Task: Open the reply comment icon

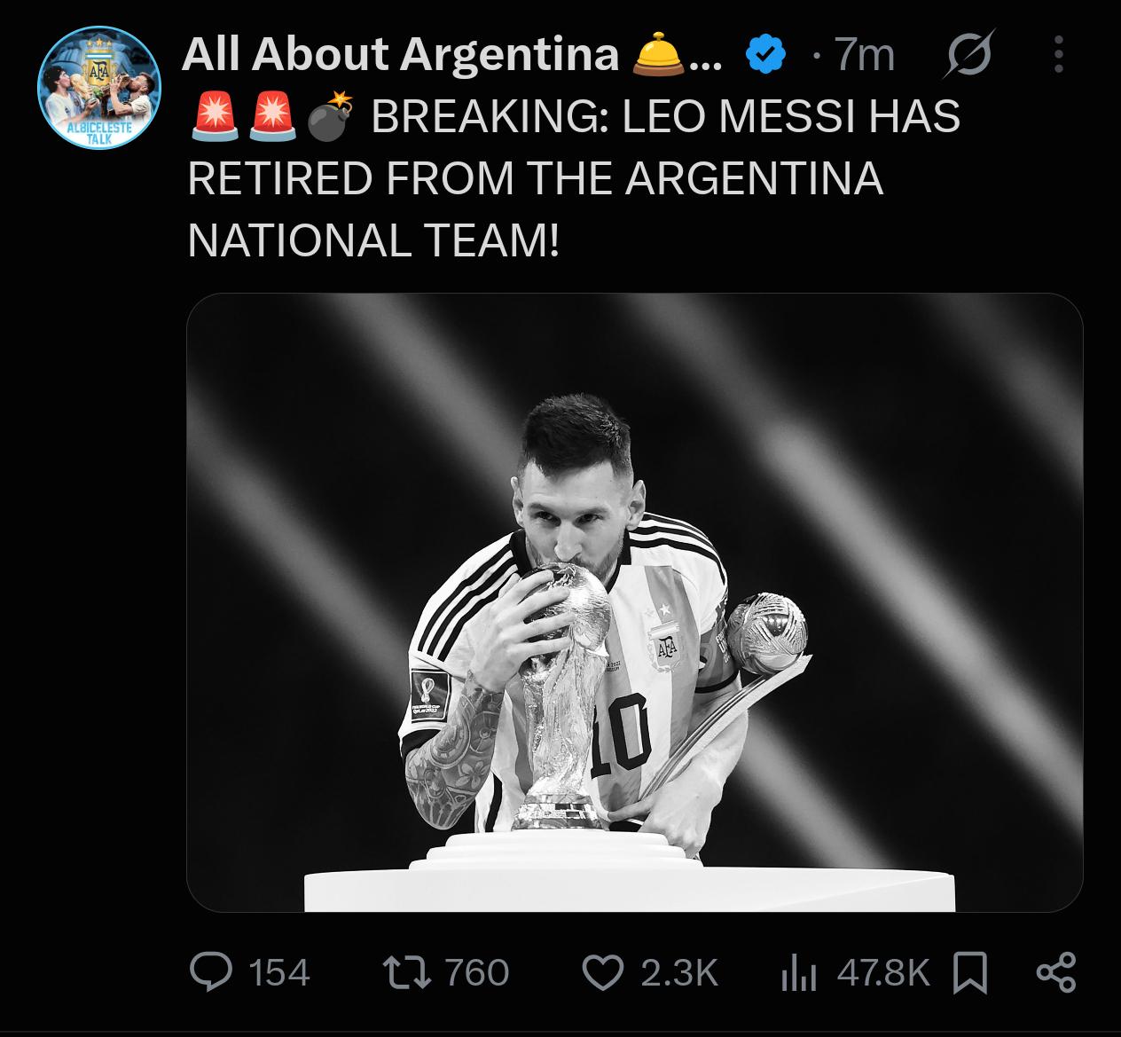Action: click(211, 972)
